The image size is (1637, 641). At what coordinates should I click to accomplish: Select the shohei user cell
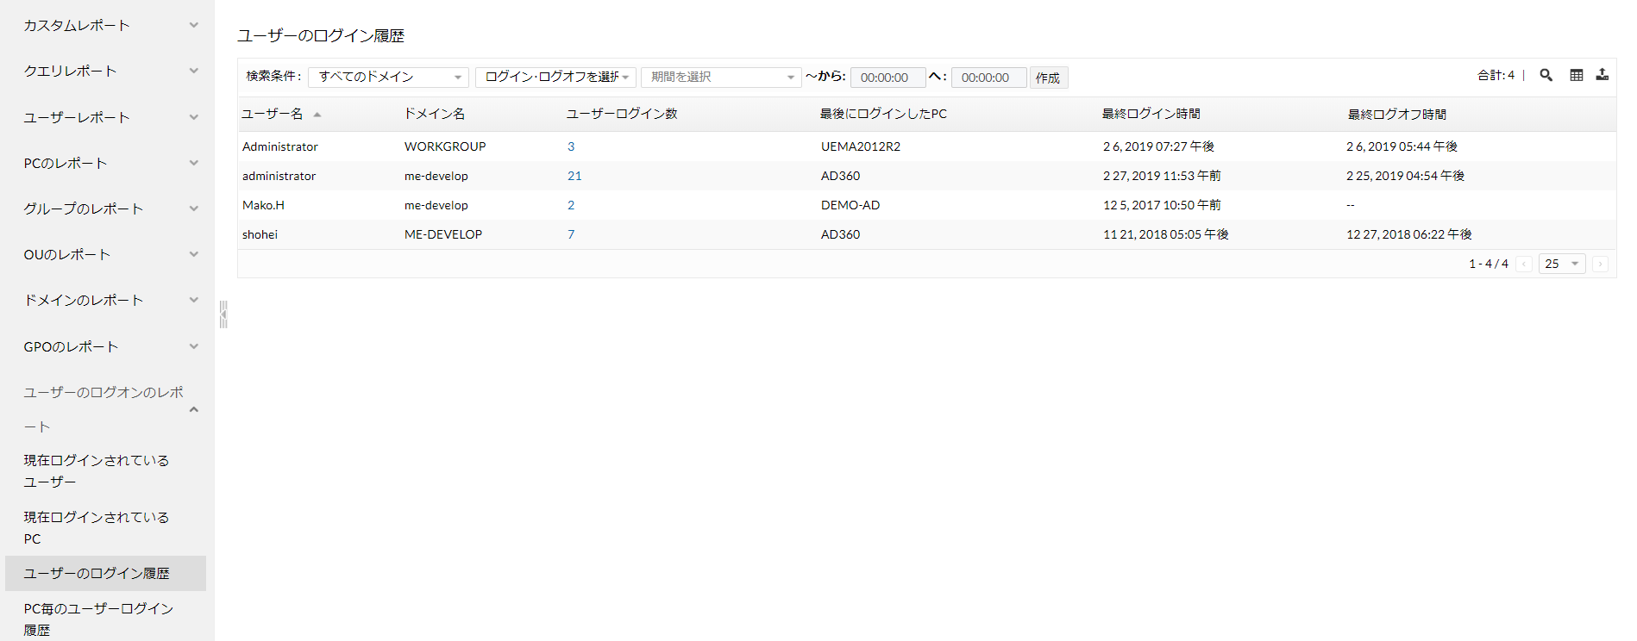(x=260, y=234)
